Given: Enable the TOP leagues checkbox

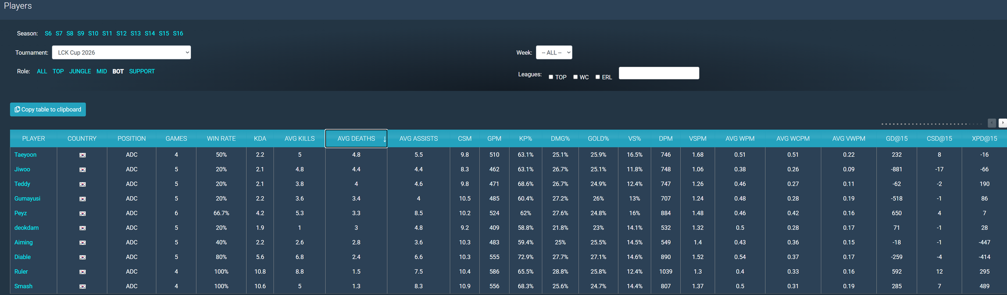Looking at the screenshot, I should [x=551, y=77].
